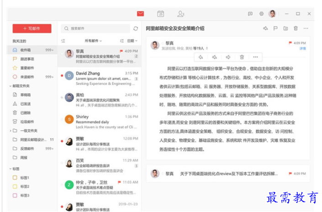Delete email from the header trash icon

[x=296, y=28]
